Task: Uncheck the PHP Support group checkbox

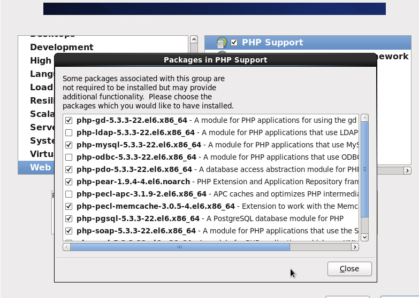Action: [x=234, y=42]
